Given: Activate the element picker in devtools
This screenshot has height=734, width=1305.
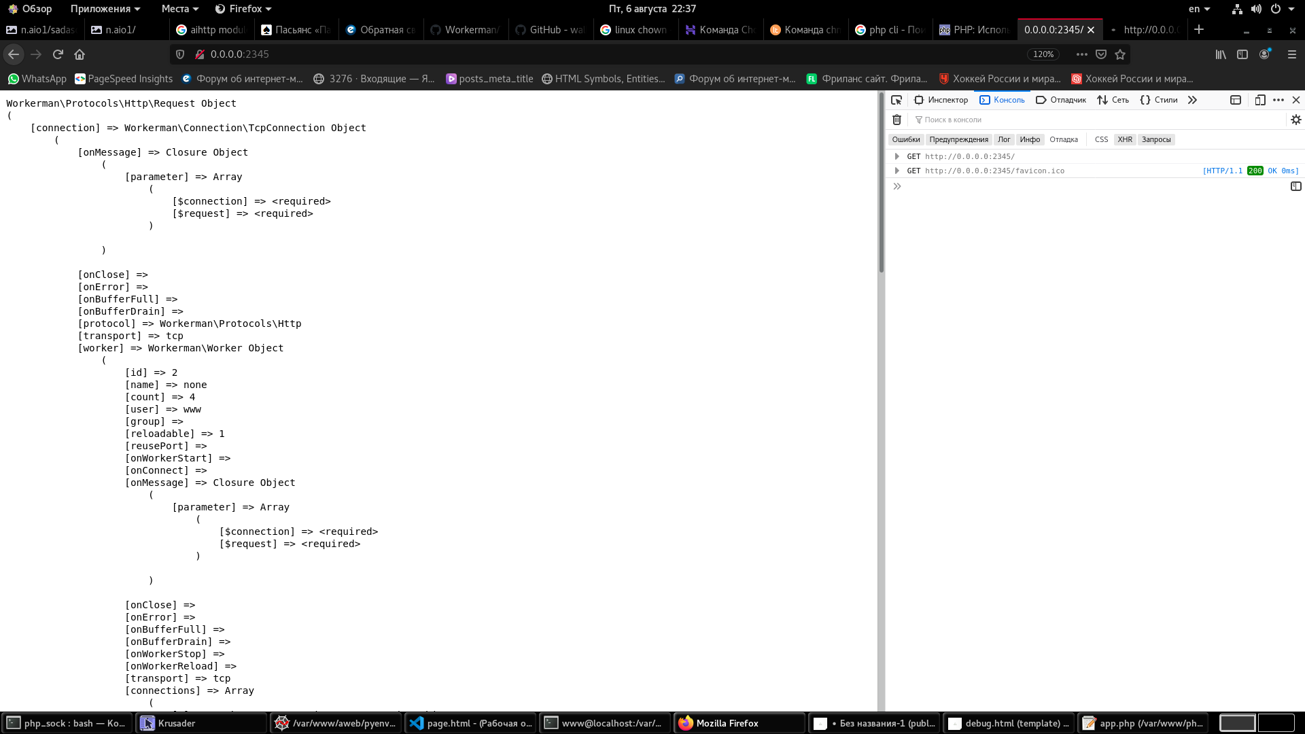Looking at the screenshot, I should [x=897, y=100].
